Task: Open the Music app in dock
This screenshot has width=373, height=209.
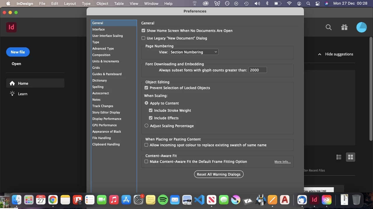Action: (x=114, y=200)
